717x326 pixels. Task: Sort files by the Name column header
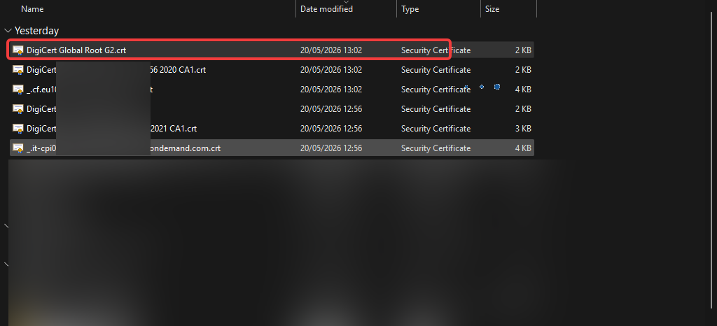32,8
